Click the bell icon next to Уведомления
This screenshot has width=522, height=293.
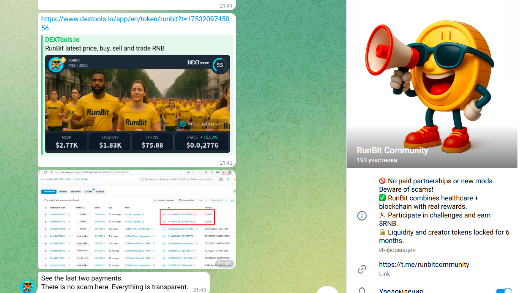[362, 291]
